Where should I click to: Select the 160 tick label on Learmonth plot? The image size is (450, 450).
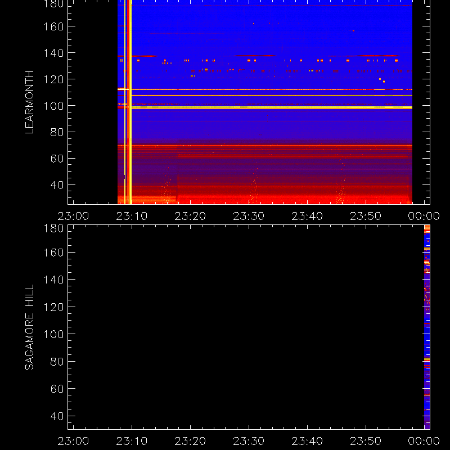pos(53,26)
